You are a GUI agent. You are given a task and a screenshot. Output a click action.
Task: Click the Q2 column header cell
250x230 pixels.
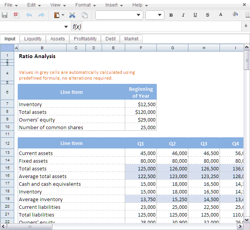[x=172, y=143]
